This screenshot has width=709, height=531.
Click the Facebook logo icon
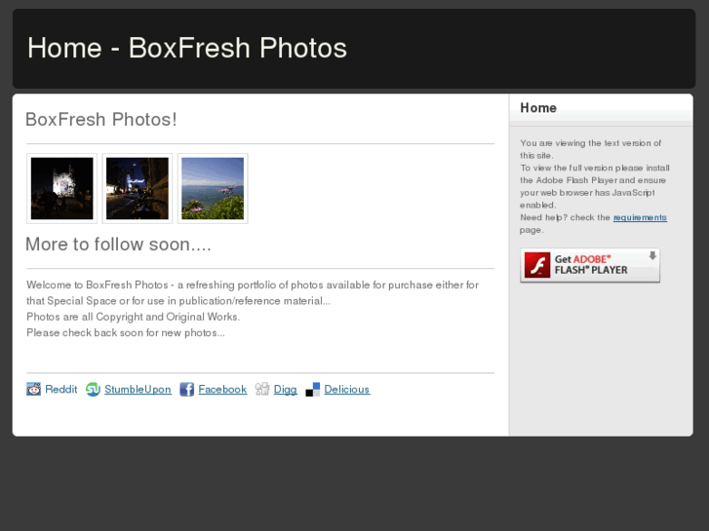(x=187, y=390)
